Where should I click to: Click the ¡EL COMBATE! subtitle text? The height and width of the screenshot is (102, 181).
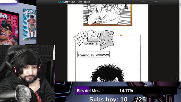(90, 44)
